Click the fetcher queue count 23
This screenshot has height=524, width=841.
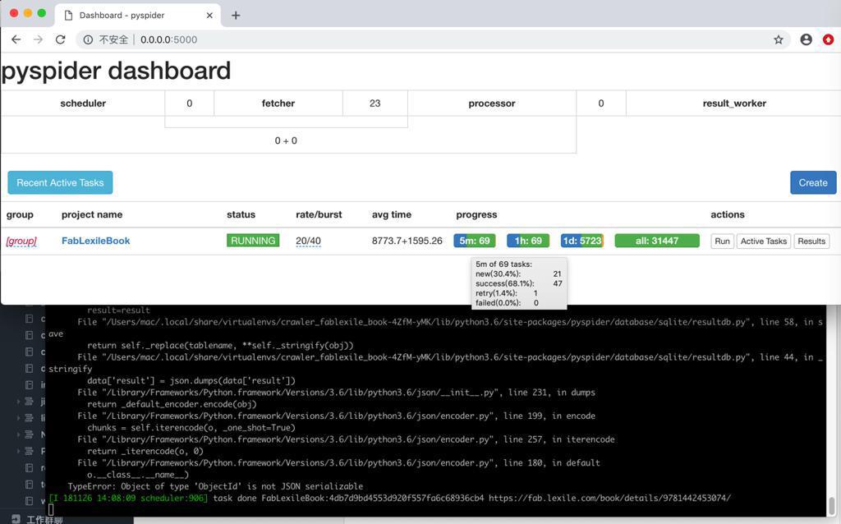click(x=375, y=103)
